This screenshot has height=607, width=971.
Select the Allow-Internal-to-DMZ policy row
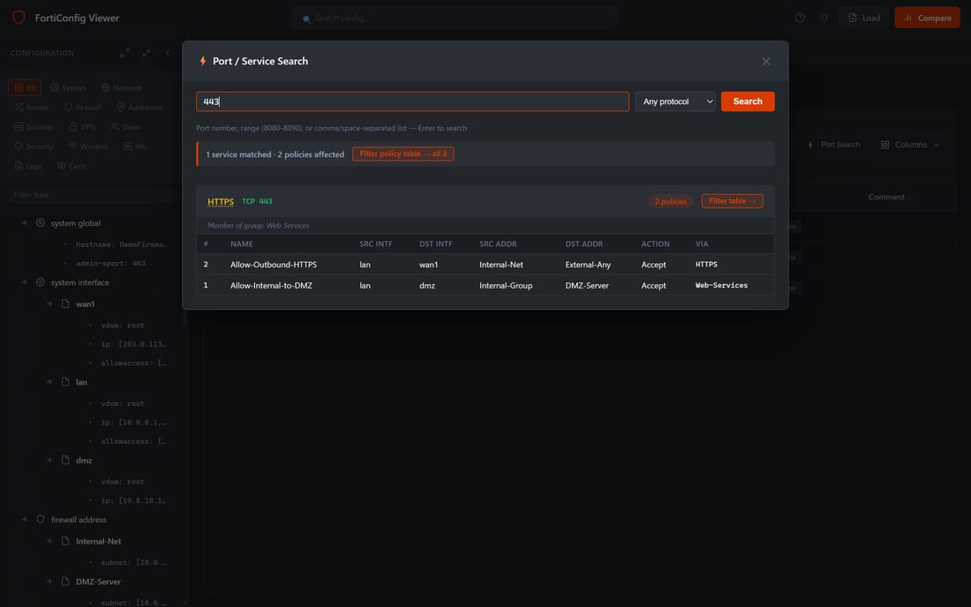485,285
